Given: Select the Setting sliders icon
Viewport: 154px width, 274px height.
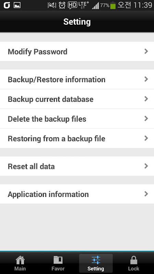Looking at the screenshot, I should [96, 260].
